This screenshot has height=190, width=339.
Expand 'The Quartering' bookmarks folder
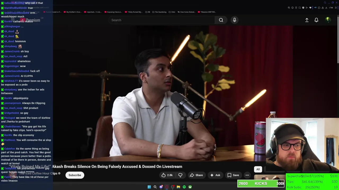point(159,12)
